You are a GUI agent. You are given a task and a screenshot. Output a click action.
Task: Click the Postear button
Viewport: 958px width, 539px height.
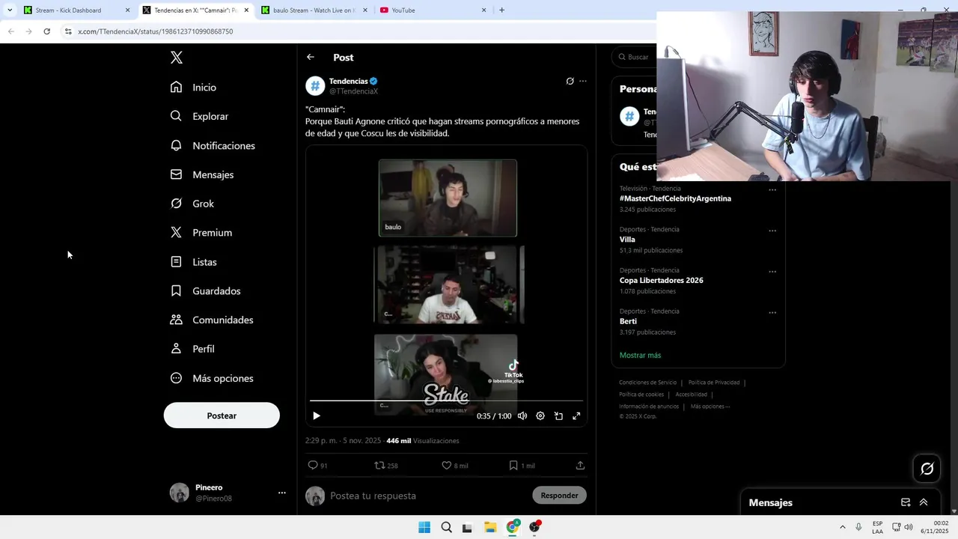tap(222, 415)
